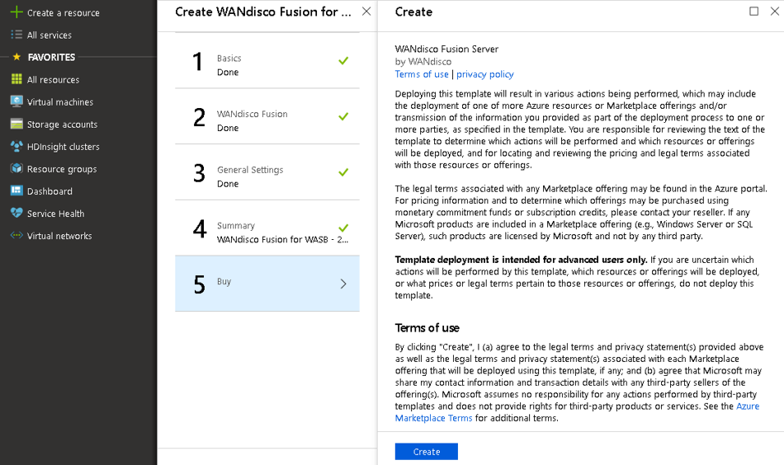
Task: Select Create a resource menu label
Action: (63, 13)
